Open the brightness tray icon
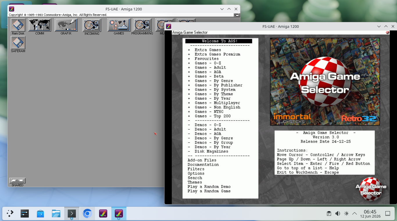The width and height of the screenshot is (397, 221). 346,213
